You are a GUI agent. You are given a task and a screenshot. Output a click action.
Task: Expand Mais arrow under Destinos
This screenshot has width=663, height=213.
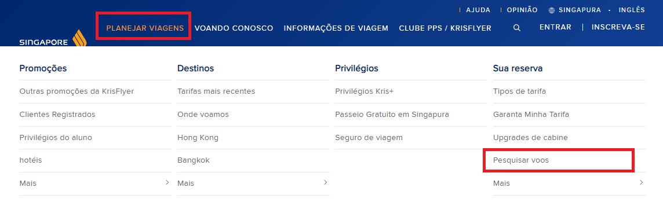[325, 182]
